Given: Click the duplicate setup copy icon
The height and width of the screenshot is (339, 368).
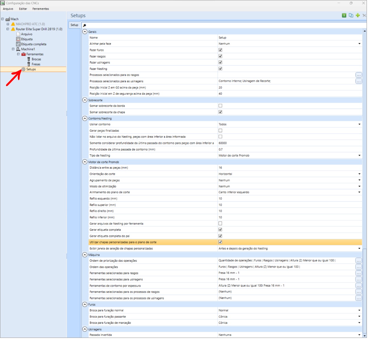Looking at the screenshot, I should [x=351, y=15].
